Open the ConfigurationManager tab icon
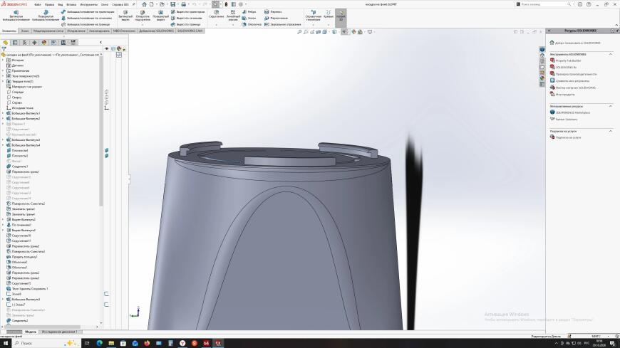The height and width of the screenshot is (348, 620). 24,42
